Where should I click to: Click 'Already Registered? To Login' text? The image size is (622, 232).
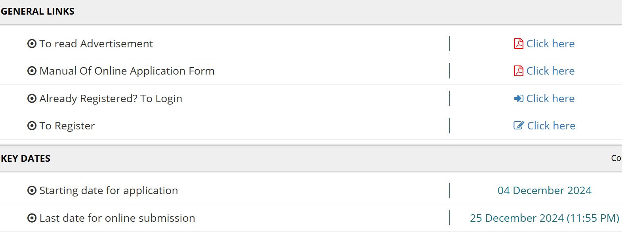click(x=111, y=98)
